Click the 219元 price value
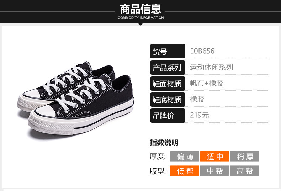 coord(199,115)
